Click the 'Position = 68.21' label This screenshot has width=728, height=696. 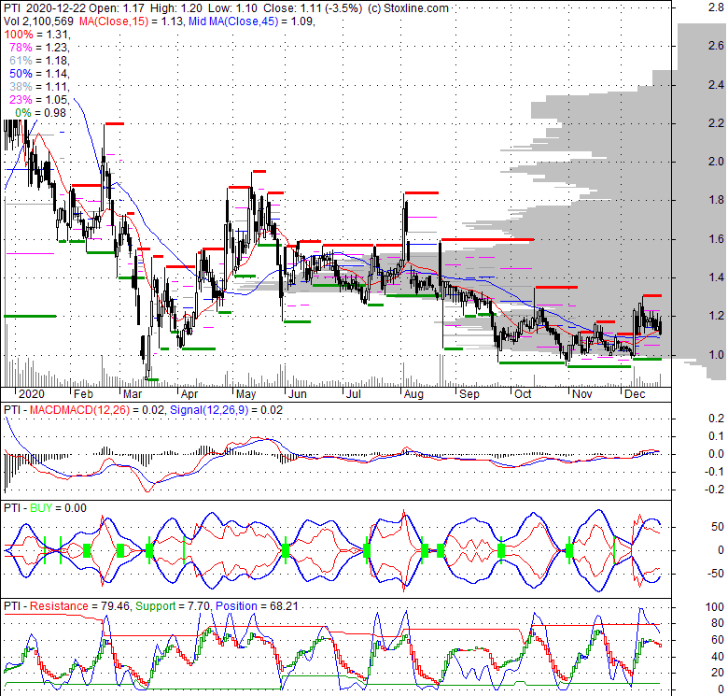[257, 606]
